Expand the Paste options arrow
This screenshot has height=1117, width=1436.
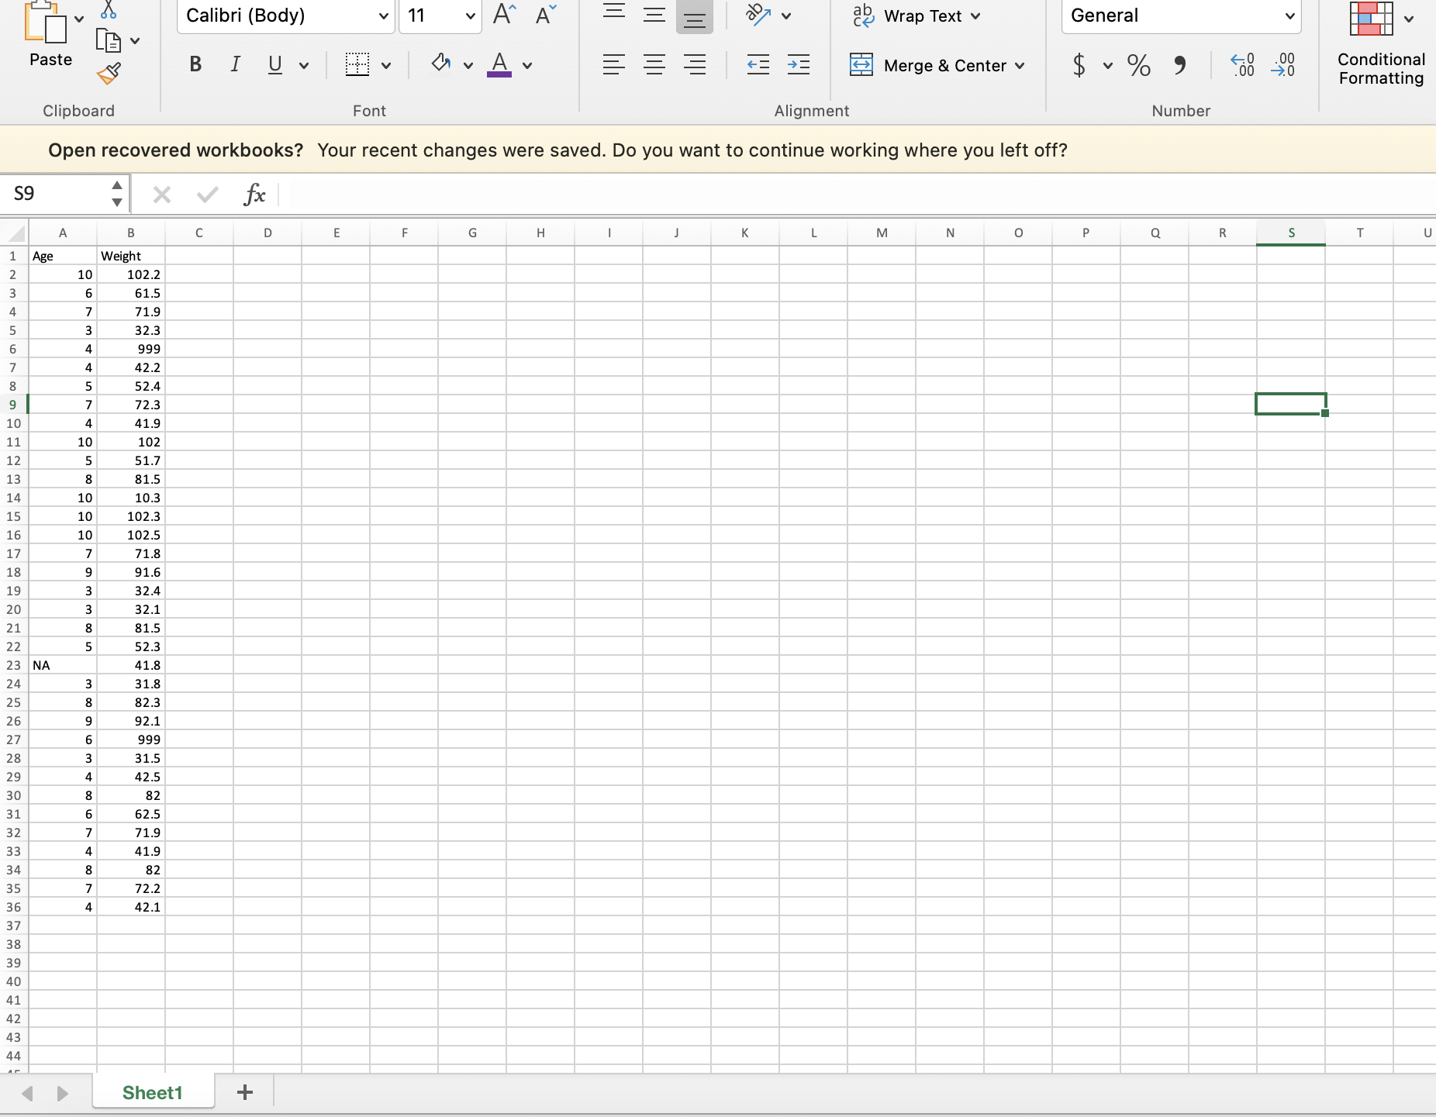click(79, 19)
